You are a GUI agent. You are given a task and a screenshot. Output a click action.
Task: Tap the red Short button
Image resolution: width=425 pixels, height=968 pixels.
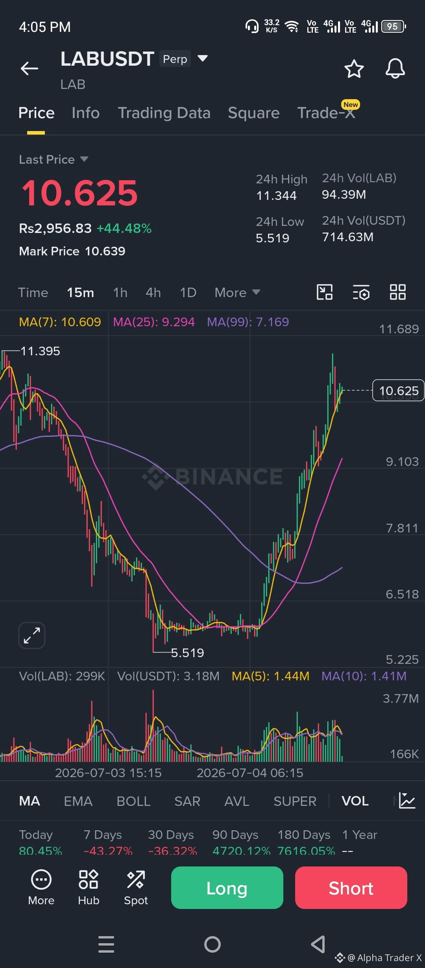[351, 888]
